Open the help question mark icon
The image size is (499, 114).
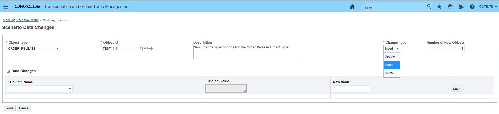[x=472, y=7]
